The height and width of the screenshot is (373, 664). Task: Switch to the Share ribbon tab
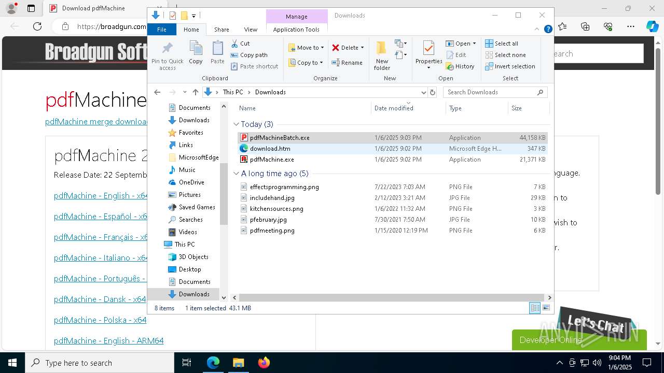coord(222,30)
